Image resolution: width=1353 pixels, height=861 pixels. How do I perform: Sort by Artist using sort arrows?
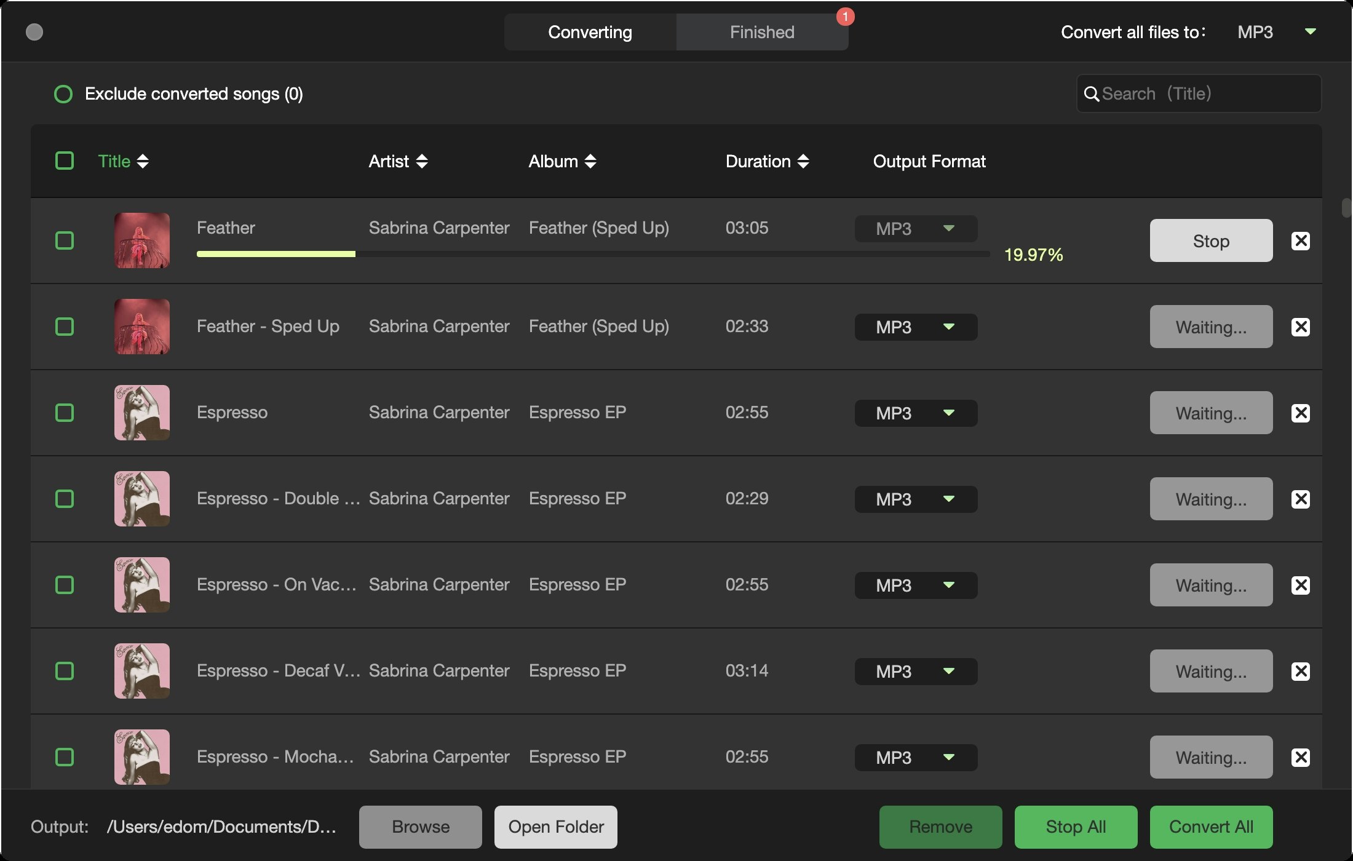pyautogui.click(x=422, y=161)
